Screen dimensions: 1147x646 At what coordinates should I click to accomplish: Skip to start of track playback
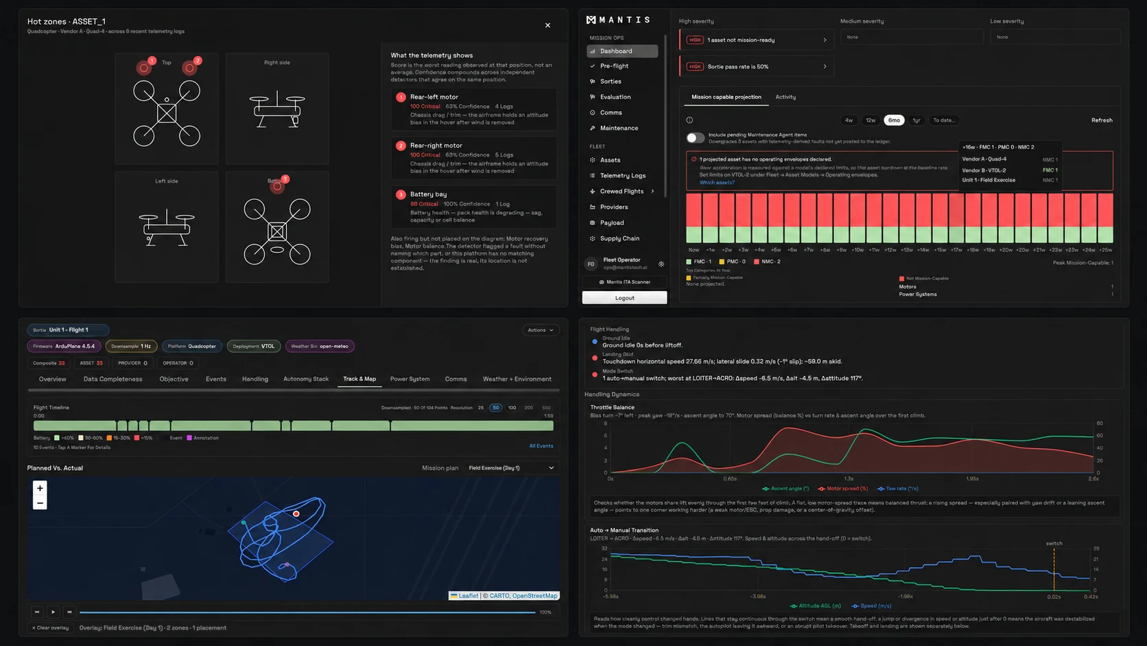pyautogui.click(x=37, y=612)
